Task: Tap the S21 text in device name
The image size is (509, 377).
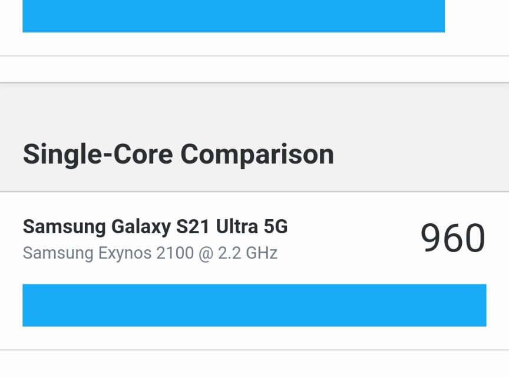Action: click(193, 227)
